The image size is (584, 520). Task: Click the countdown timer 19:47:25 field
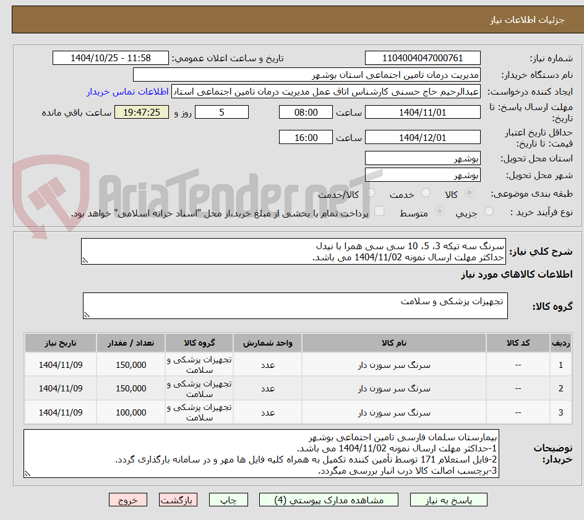142,112
